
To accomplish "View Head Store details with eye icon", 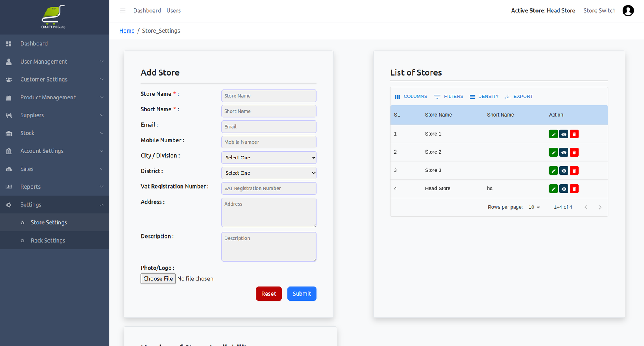I will [564, 189].
